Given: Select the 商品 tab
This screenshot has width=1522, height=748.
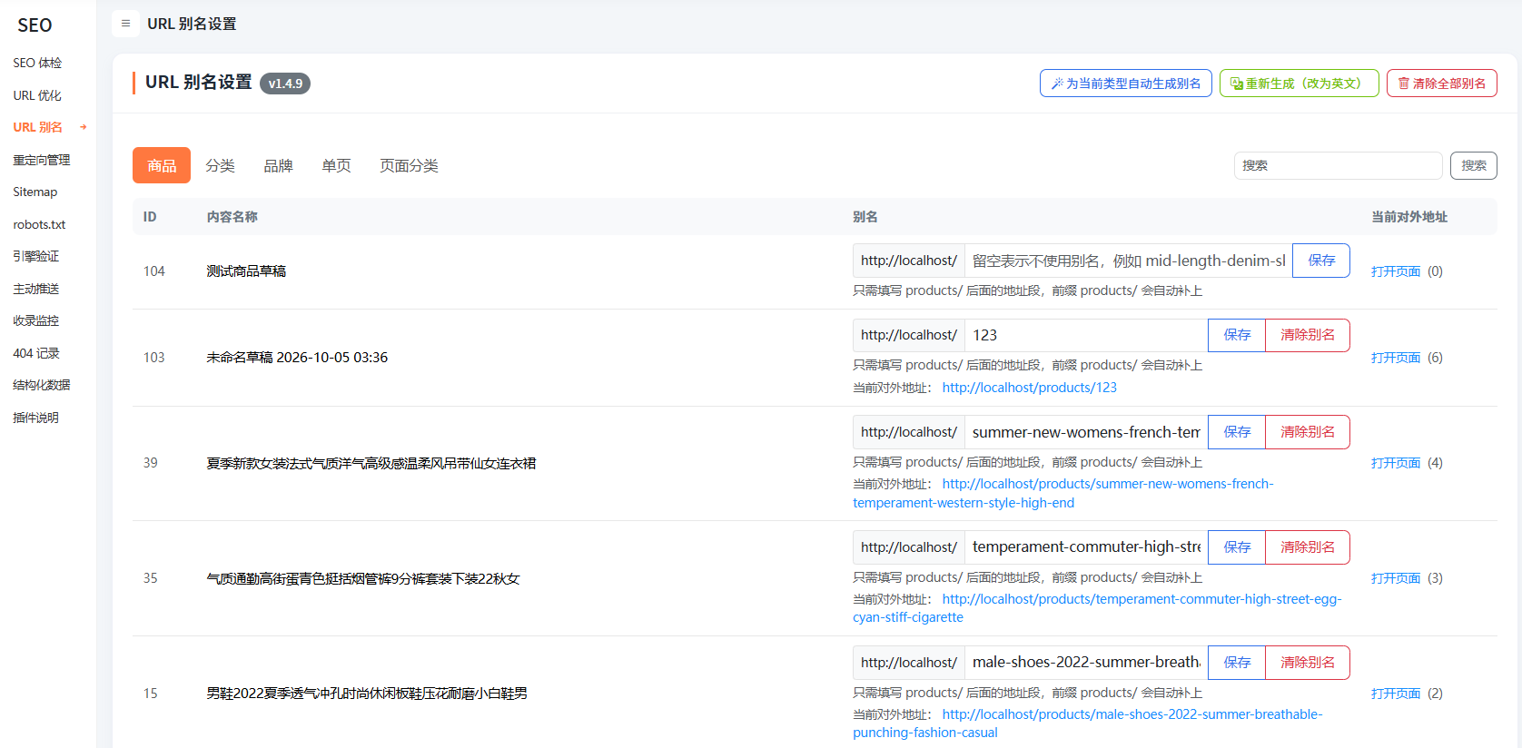Looking at the screenshot, I should [162, 165].
